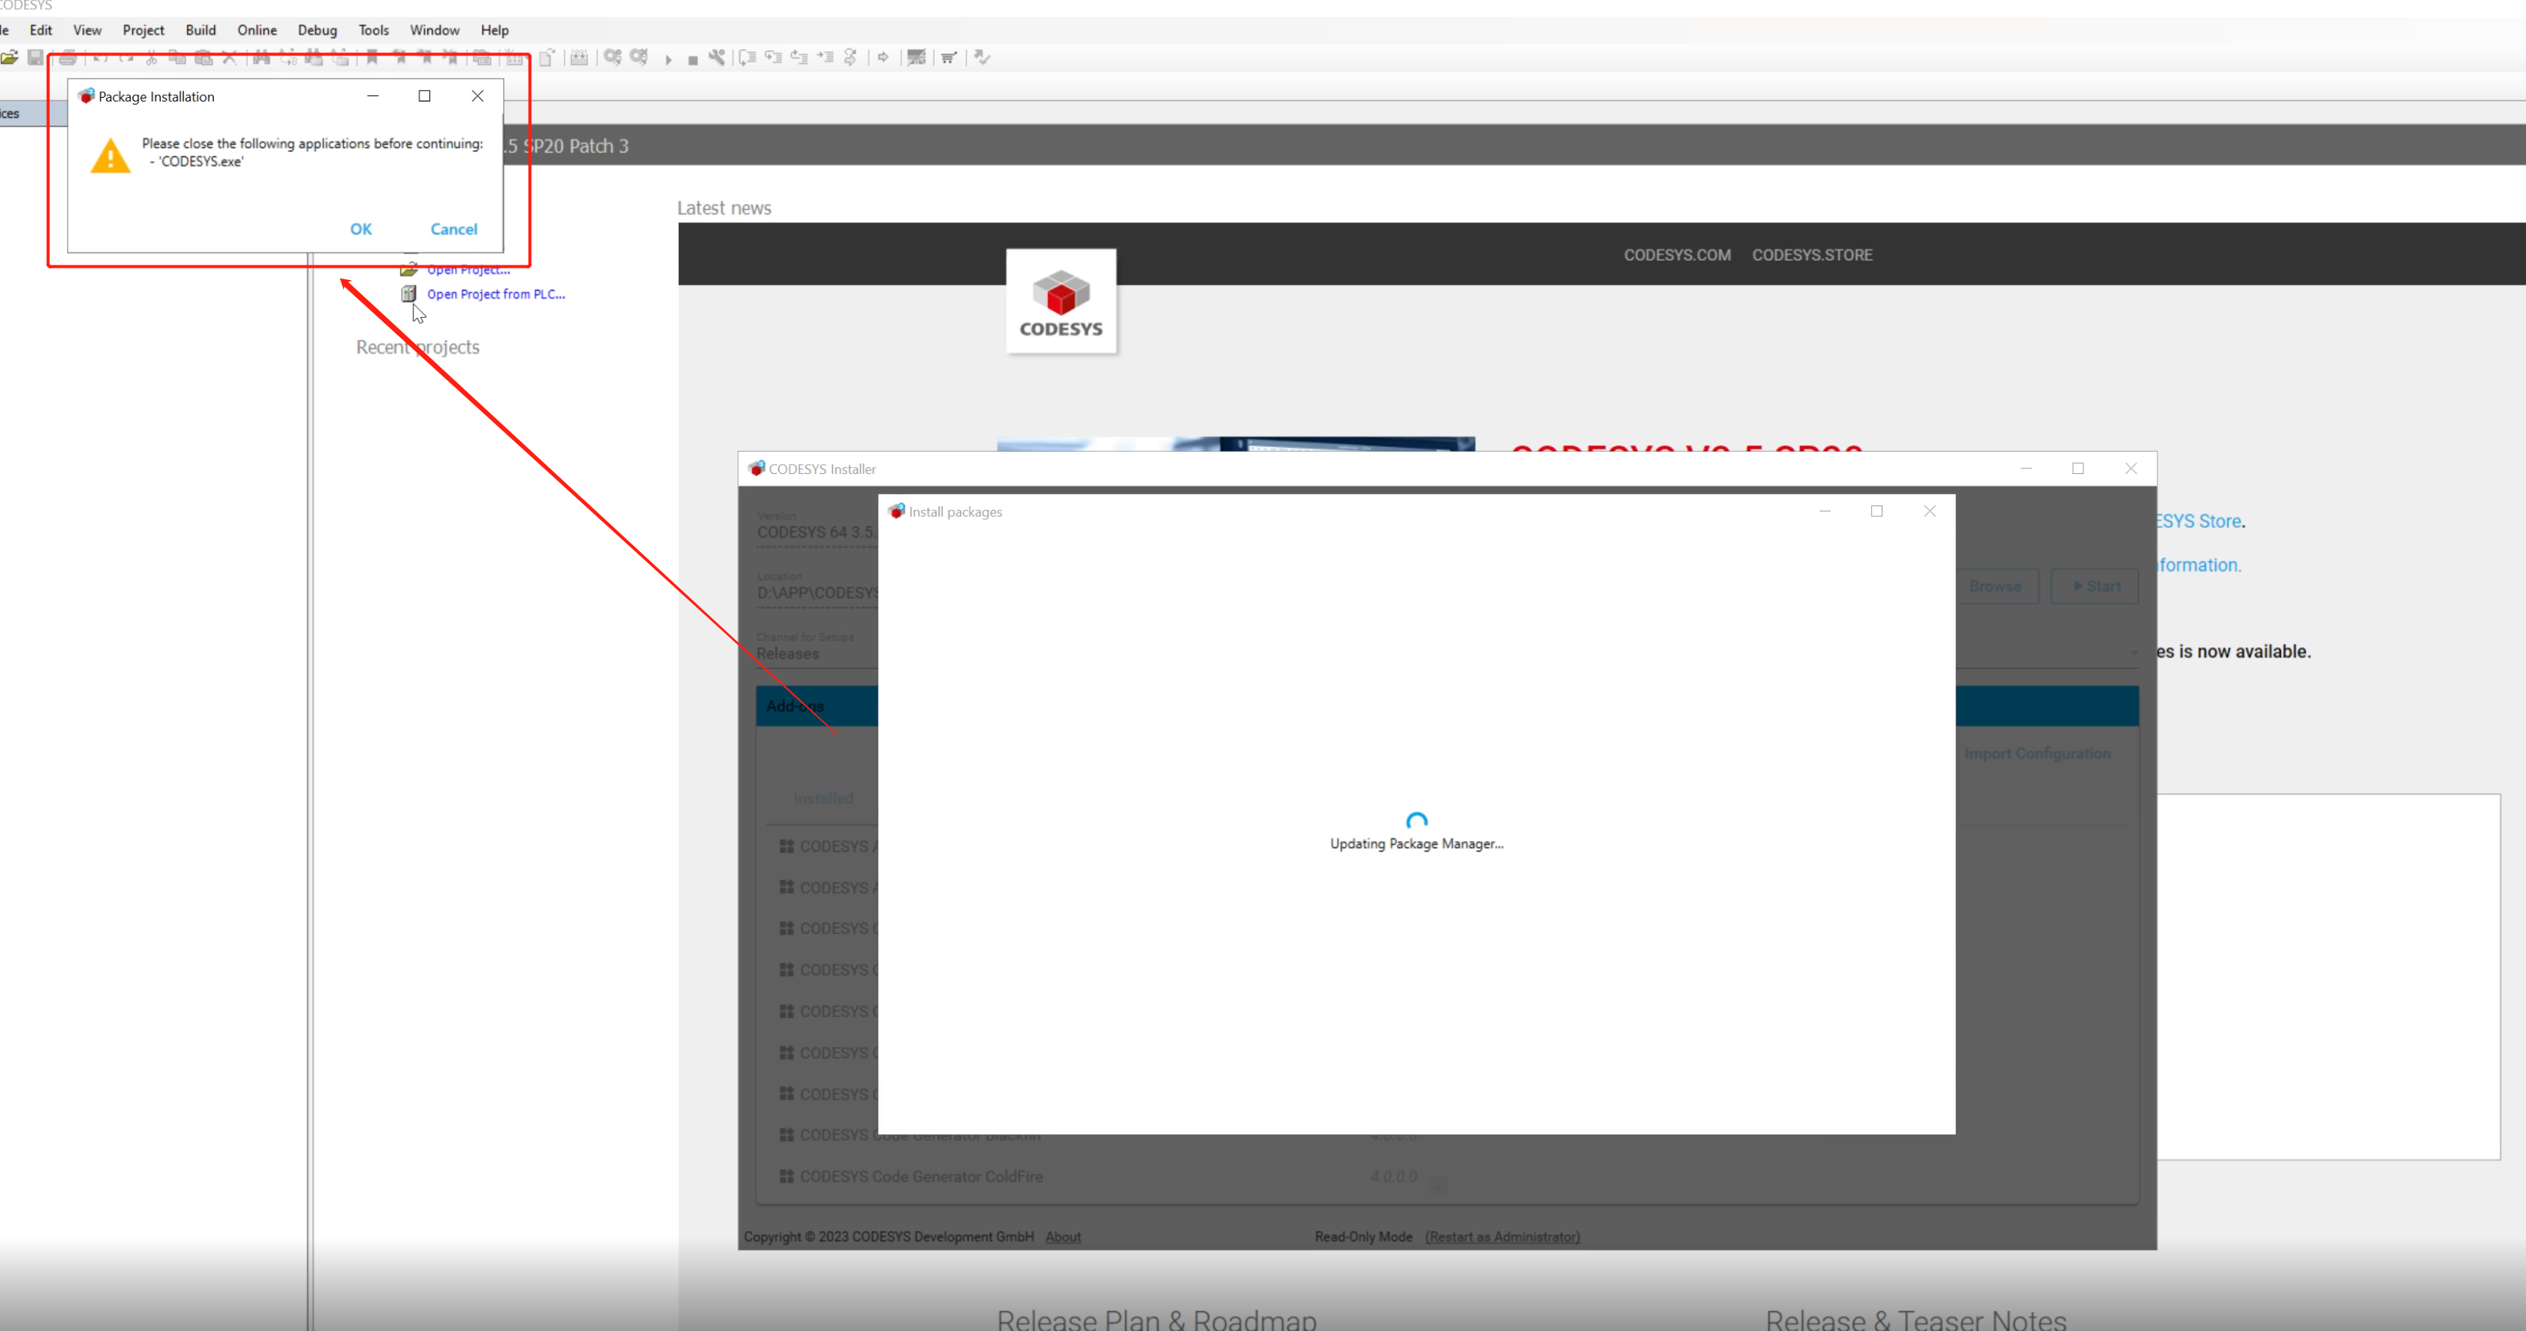The height and width of the screenshot is (1331, 2526).
Task: Click Open Project from PLC link
Action: 496,294
